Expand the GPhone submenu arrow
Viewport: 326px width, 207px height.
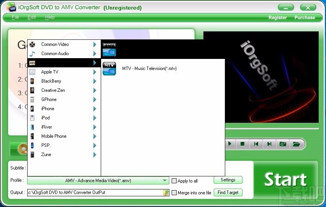point(95,99)
